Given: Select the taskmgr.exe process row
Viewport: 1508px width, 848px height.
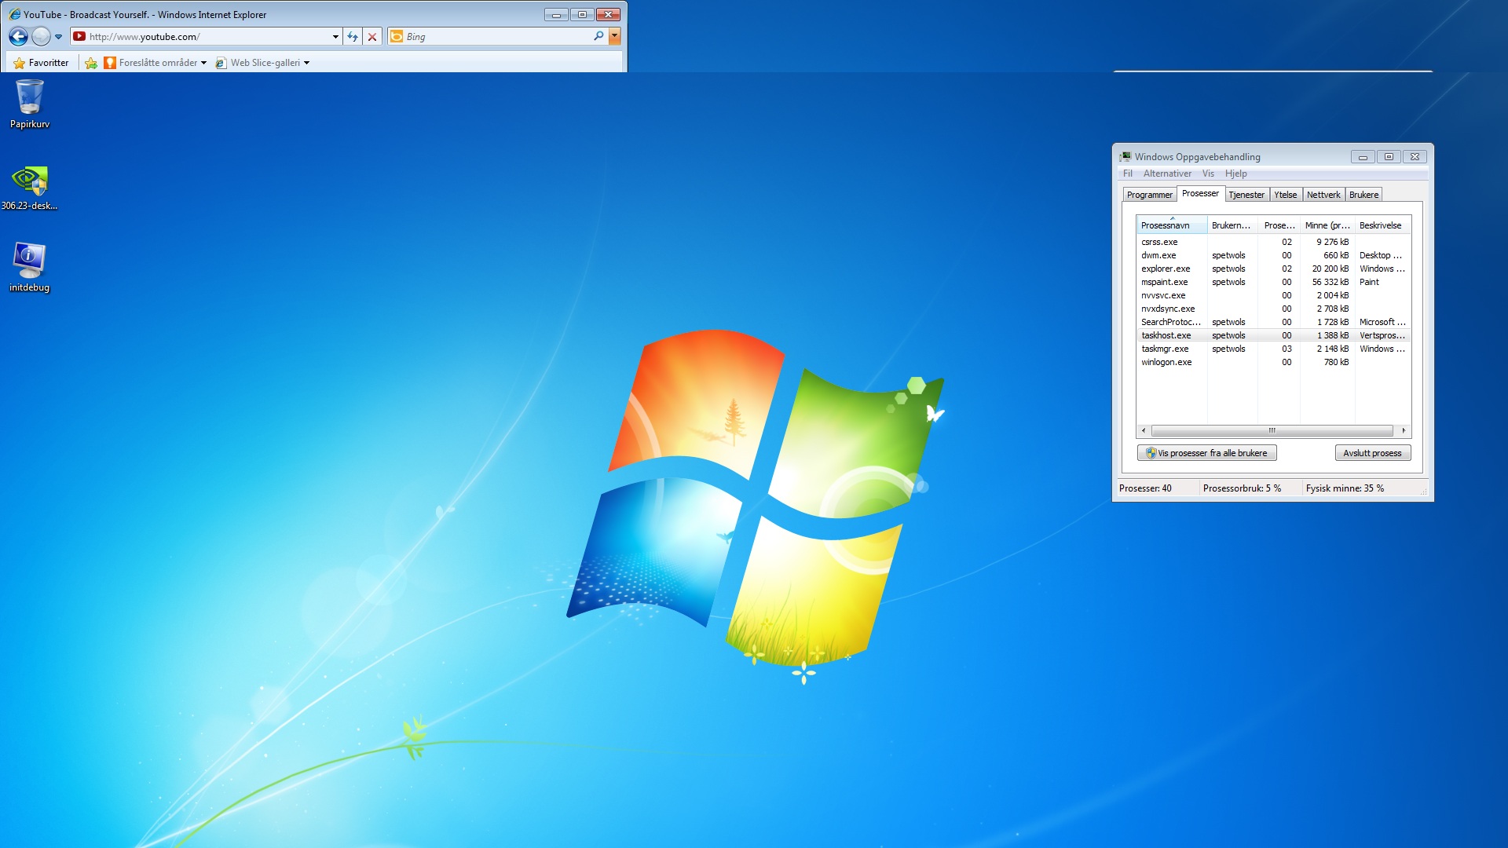Looking at the screenshot, I should (x=1273, y=349).
